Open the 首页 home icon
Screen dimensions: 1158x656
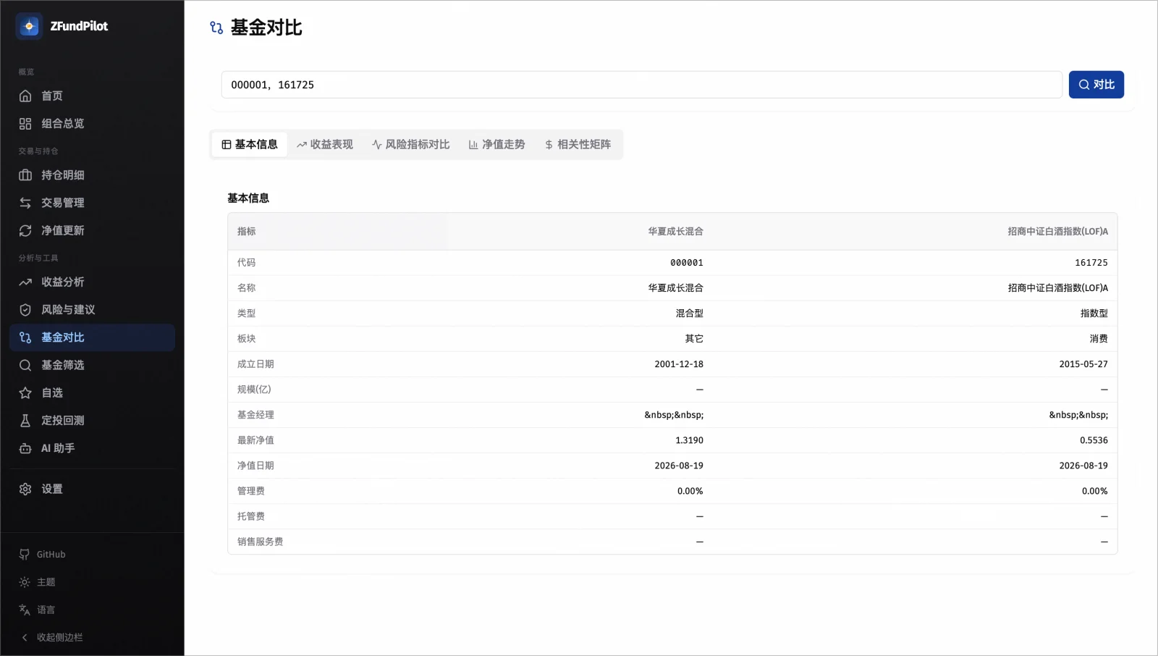[x=25, y=96]
